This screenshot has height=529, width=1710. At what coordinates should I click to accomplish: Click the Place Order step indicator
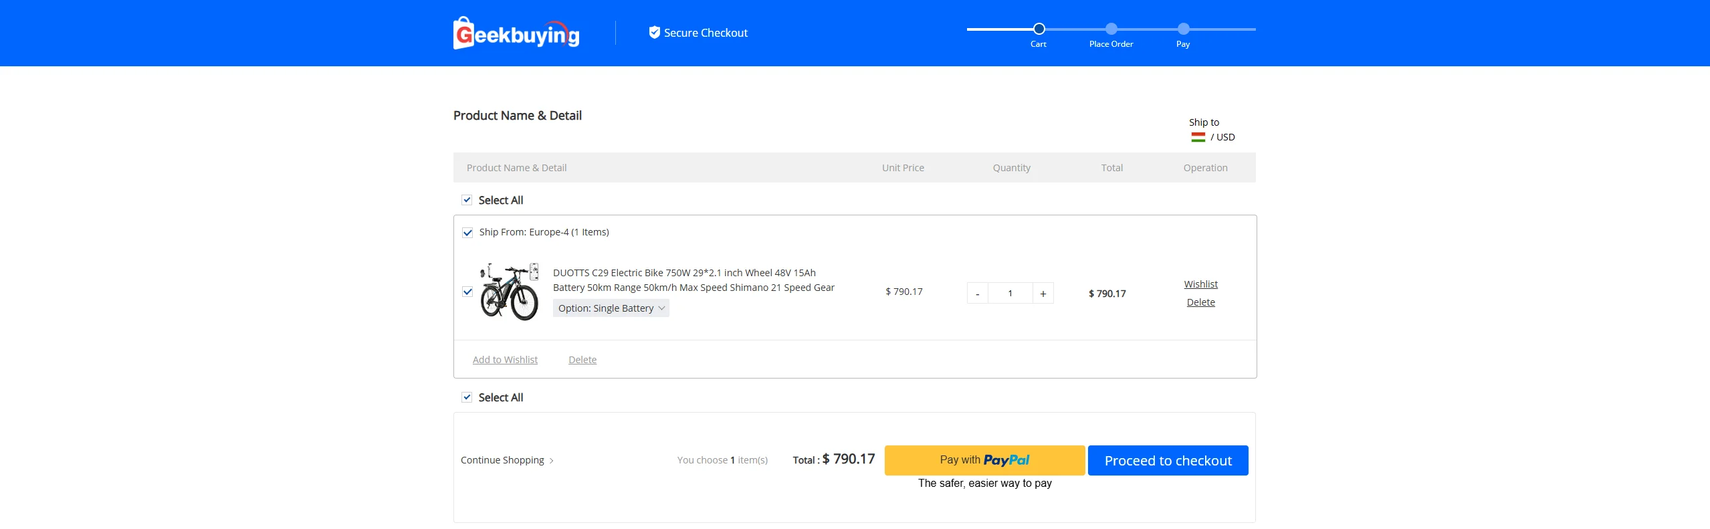1111,29
